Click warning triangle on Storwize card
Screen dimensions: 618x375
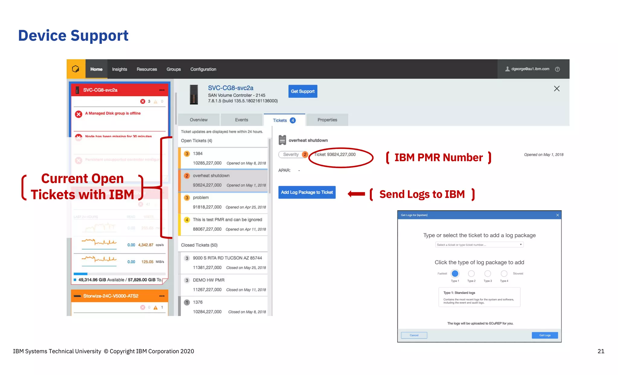pyautogui.click(x=156, y=307)
